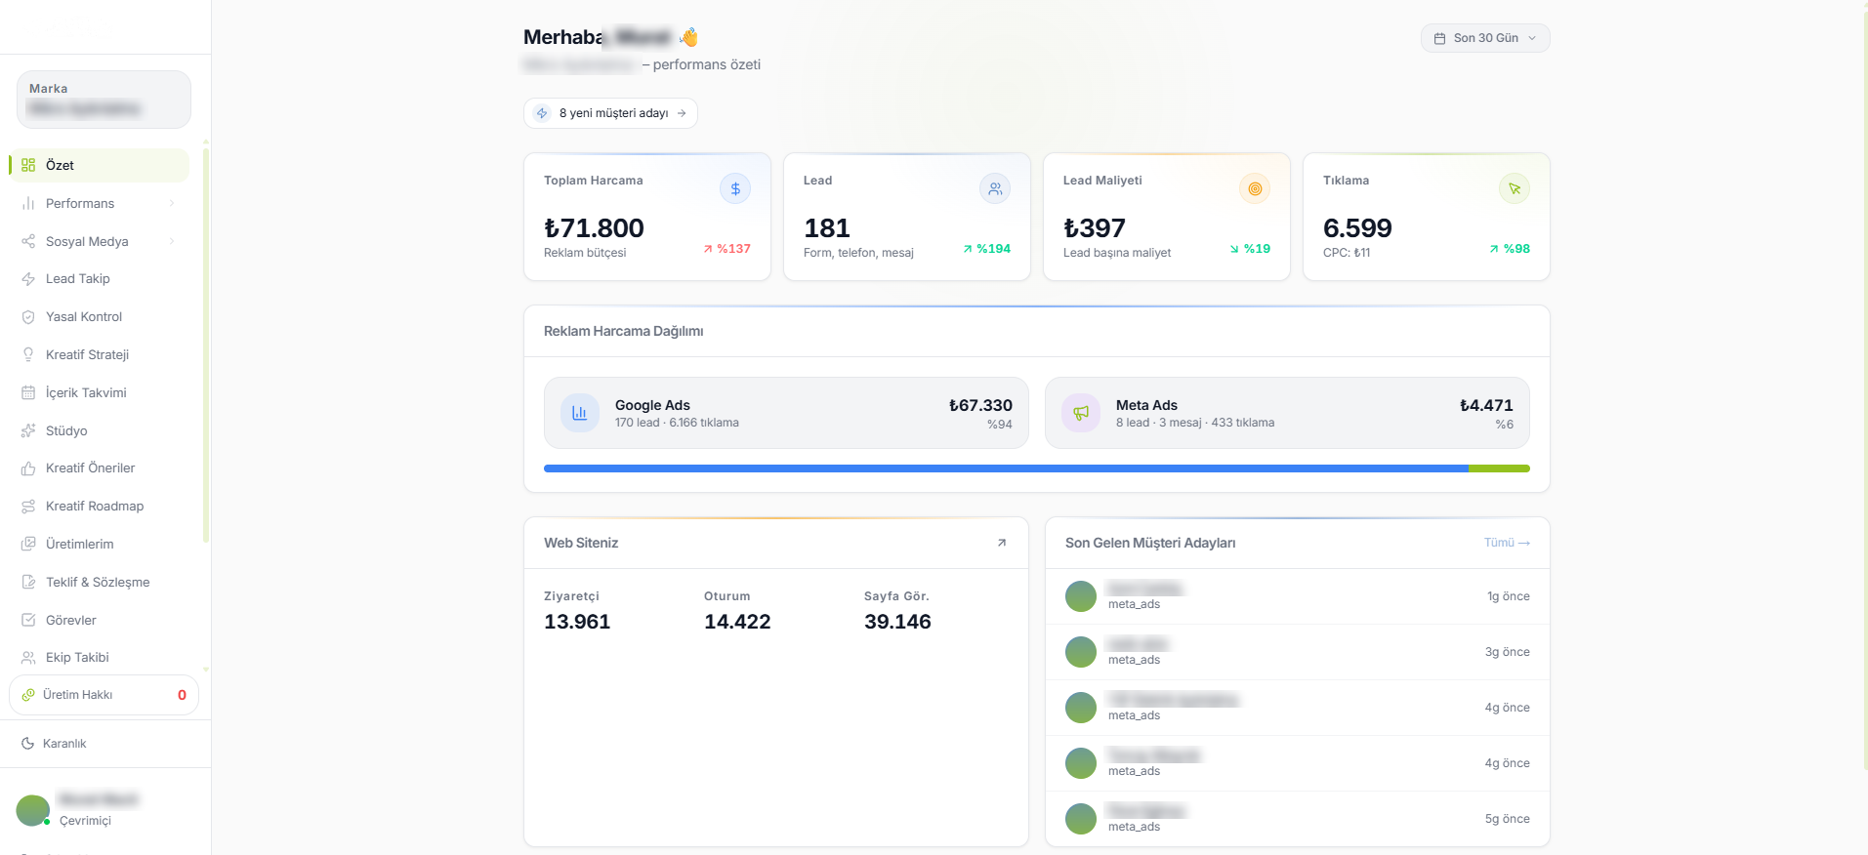This screenshot has width=1868, height=855.
Task: Click the people icon on Lead card
Action: click(995, 188)
